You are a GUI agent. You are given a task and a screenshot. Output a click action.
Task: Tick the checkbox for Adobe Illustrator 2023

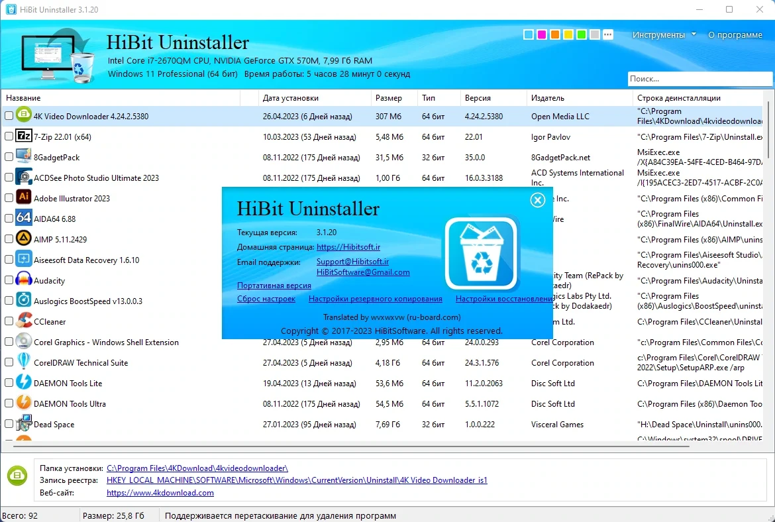(9, 197)
